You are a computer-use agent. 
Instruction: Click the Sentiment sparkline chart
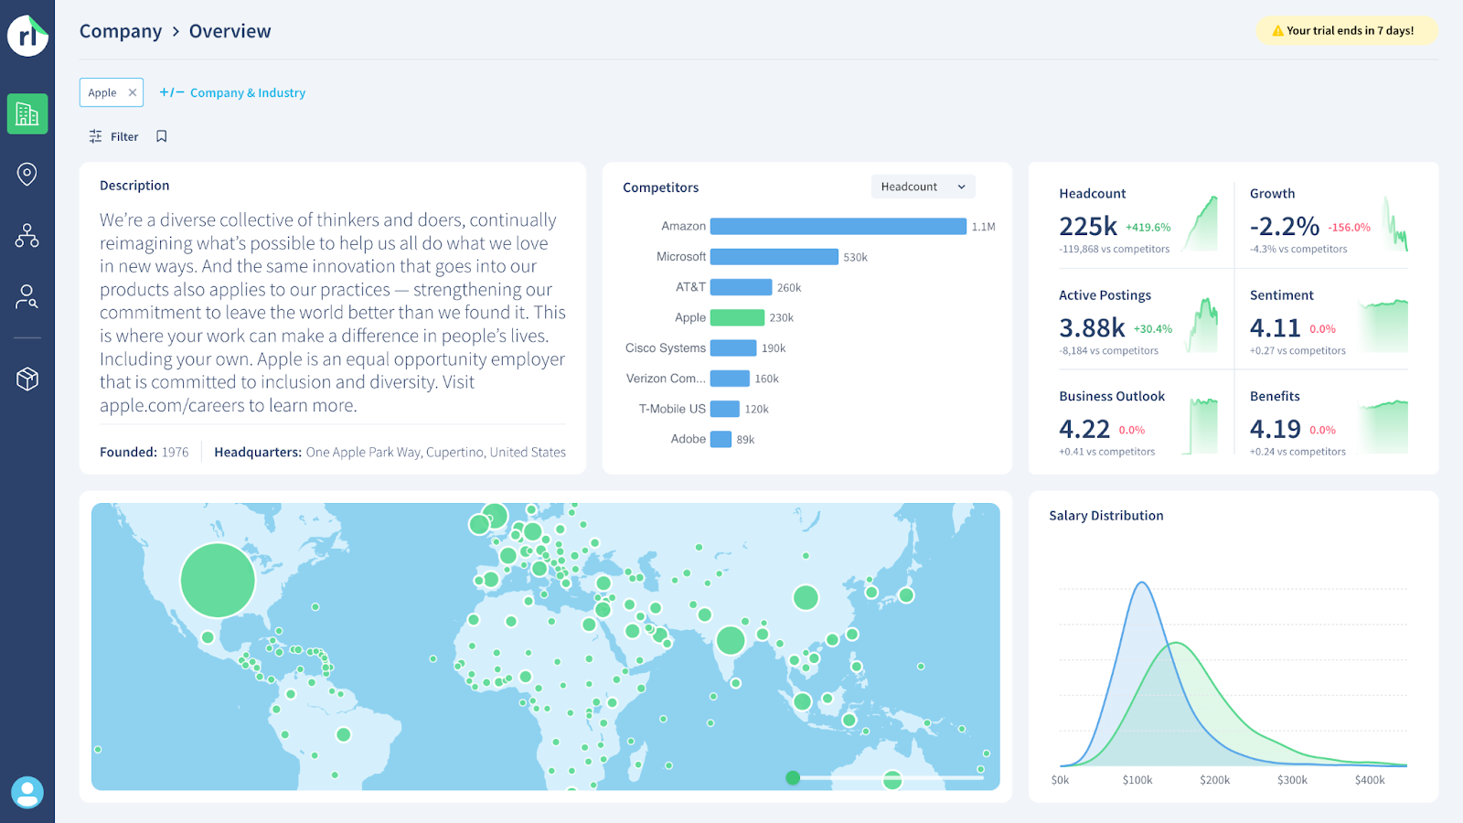click(1383, 326)
